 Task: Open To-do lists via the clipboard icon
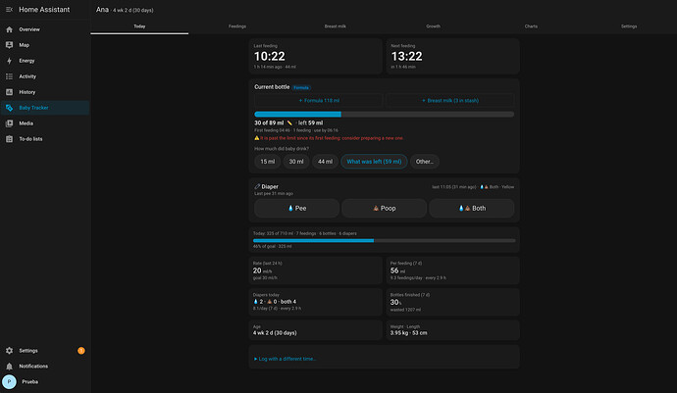[x=9, y=139]
